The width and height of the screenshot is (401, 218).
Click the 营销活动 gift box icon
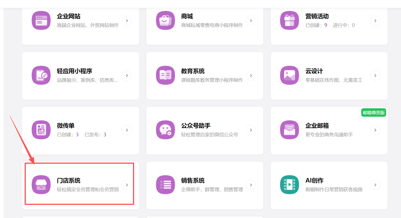point(290,20)
